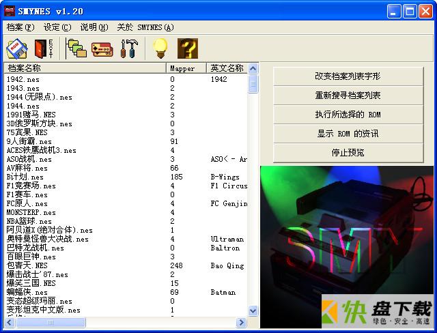
Task: Select ACES铁鹰战机3.nes in the list
Action: (x=41, y=150)
